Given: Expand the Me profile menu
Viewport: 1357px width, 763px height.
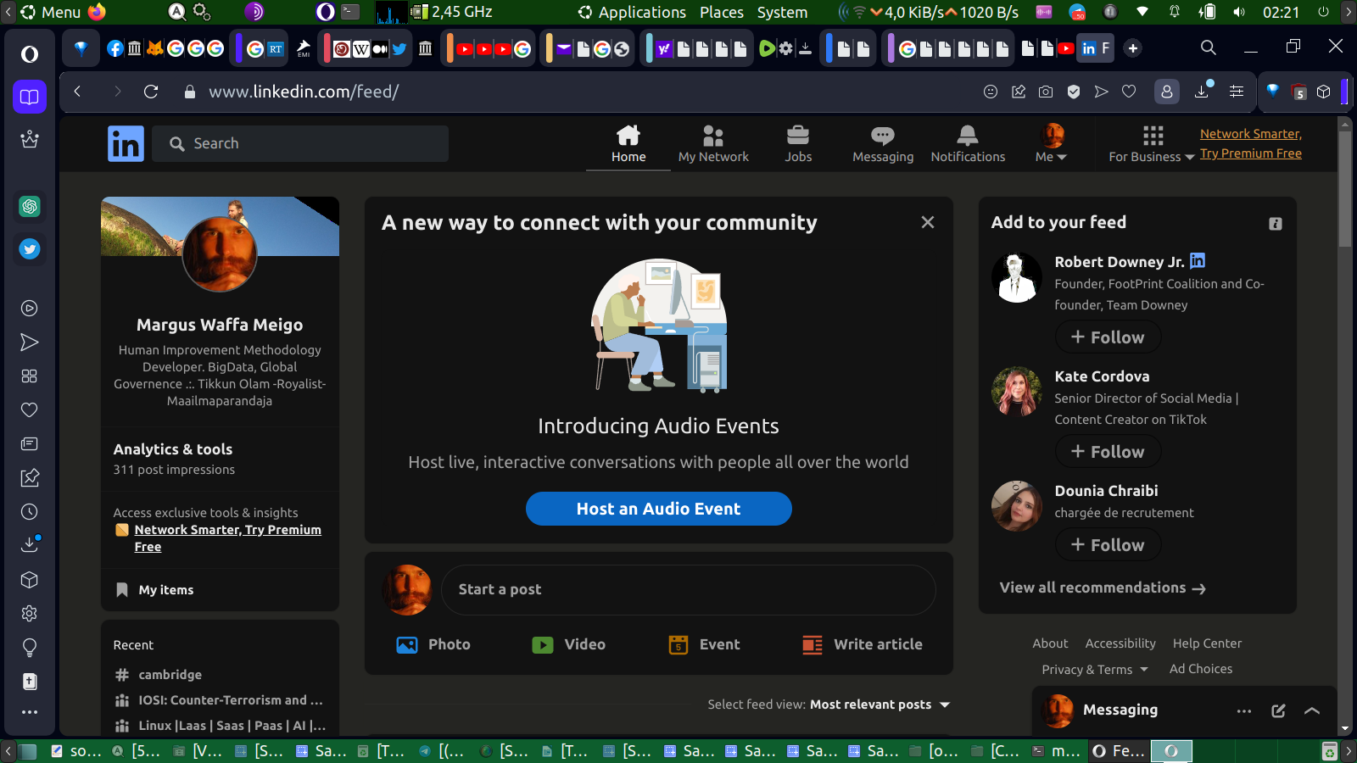Looking at the screenshot, I should (1052, 144).
